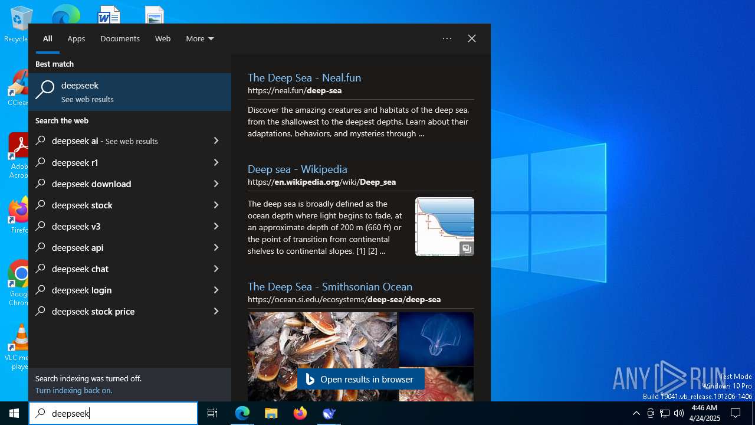
Task: Click the Task View icon on taskbar
Action: pyautogui.click(x=212, y=413)
